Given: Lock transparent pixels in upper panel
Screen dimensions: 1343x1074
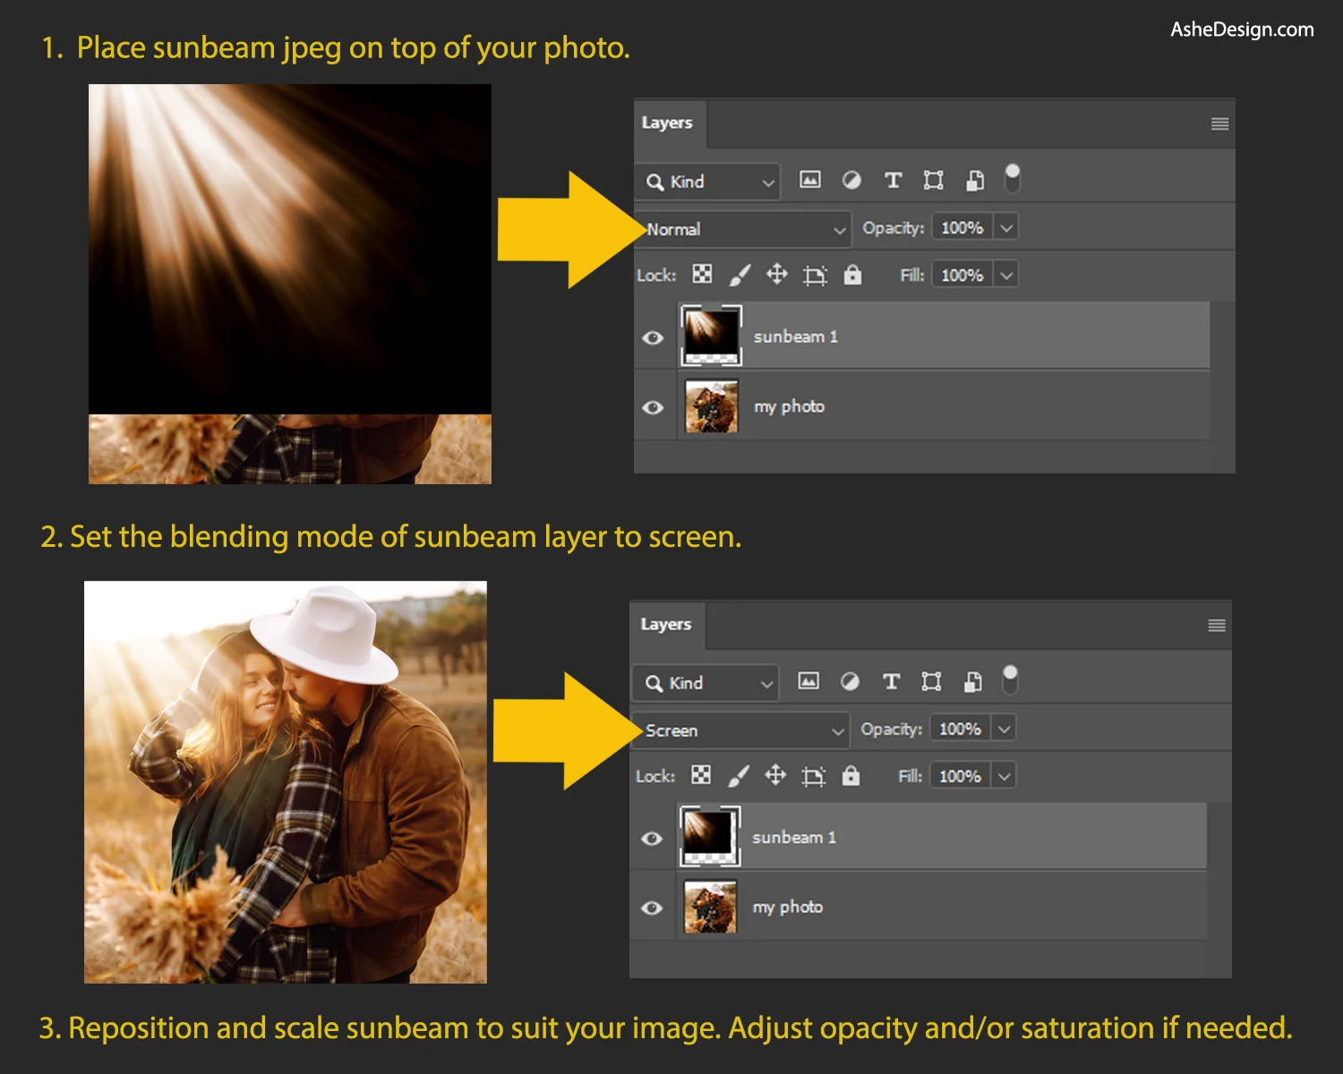Looking at the screenshot, I should tap(702, 274).
